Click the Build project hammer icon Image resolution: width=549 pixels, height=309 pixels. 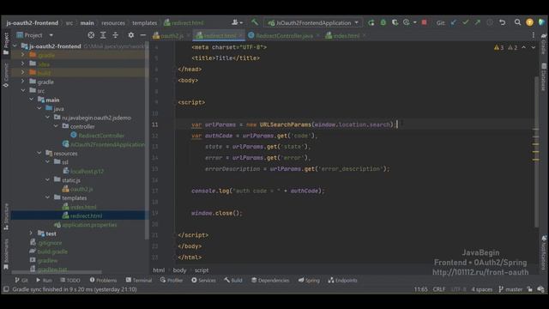[x=255, y=22]
